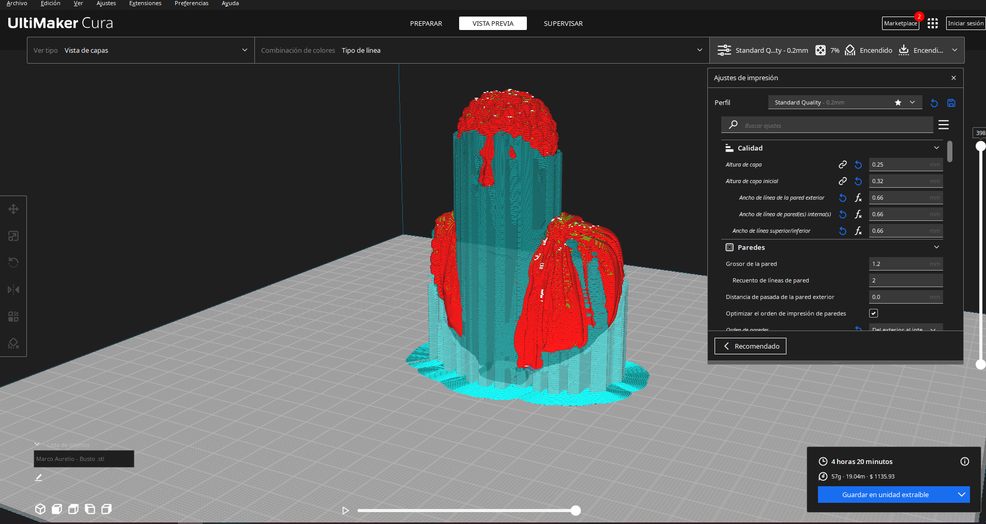Click the horizontal path slider handle
This screenshot has width=986, height=524.
575,511
